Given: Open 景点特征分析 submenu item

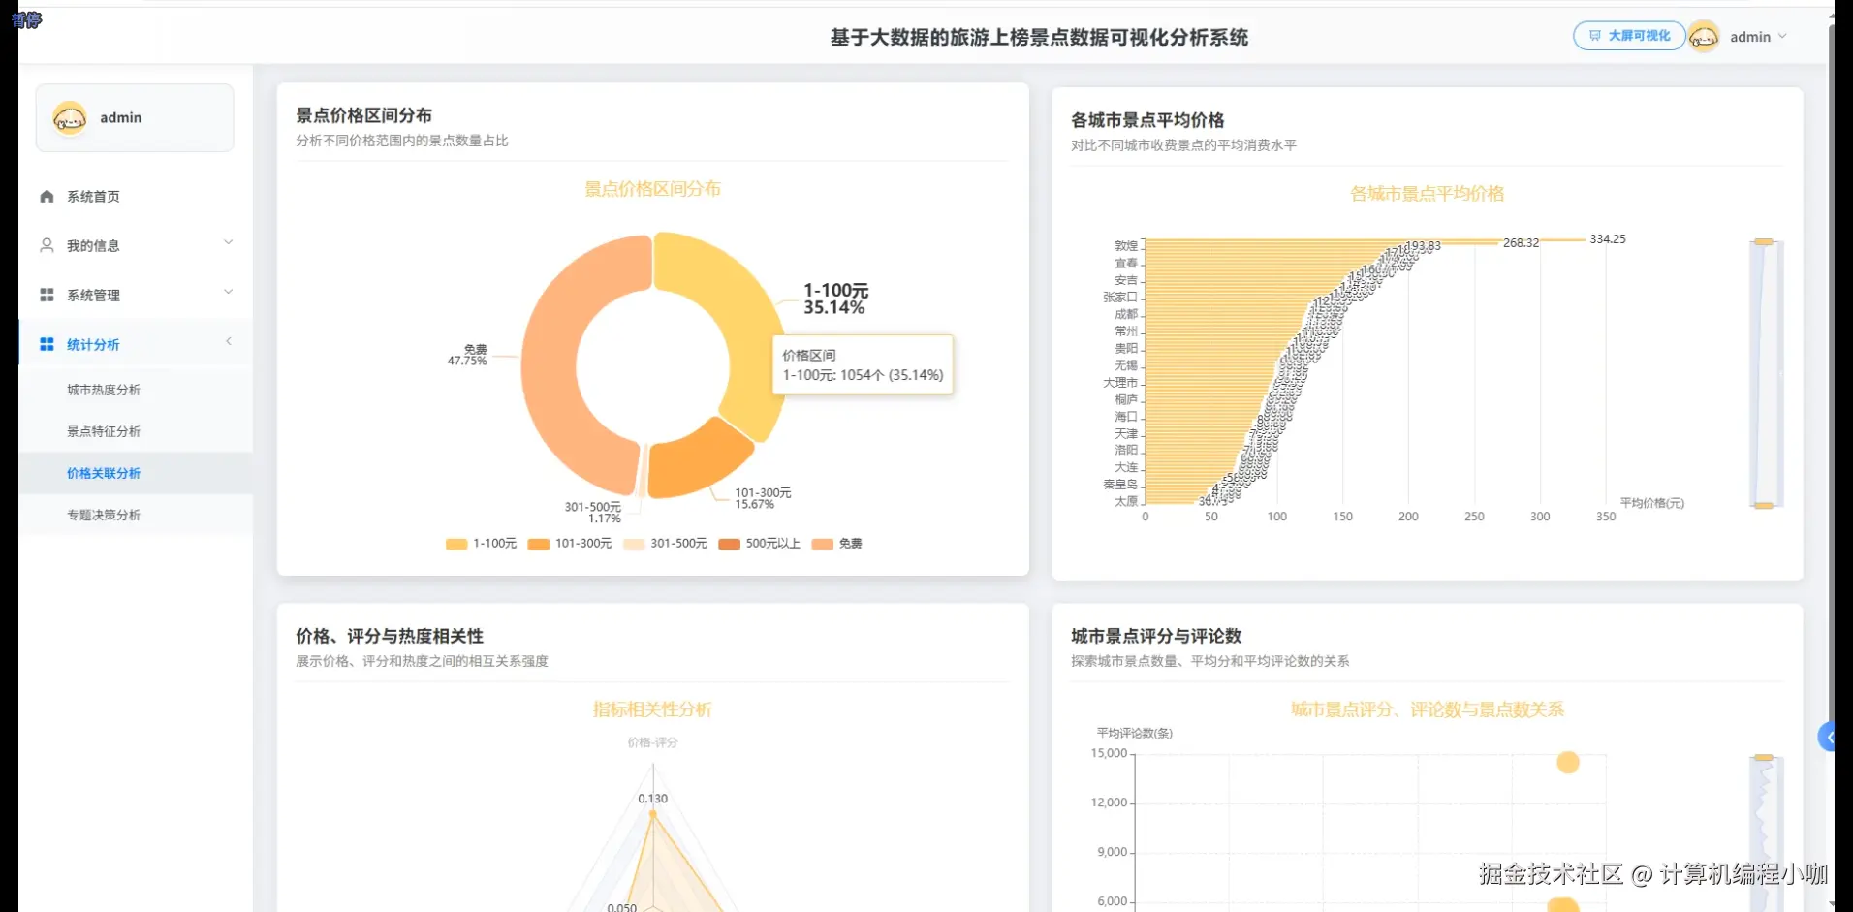Looking at the screenshot, I should (x=104, y=431).
